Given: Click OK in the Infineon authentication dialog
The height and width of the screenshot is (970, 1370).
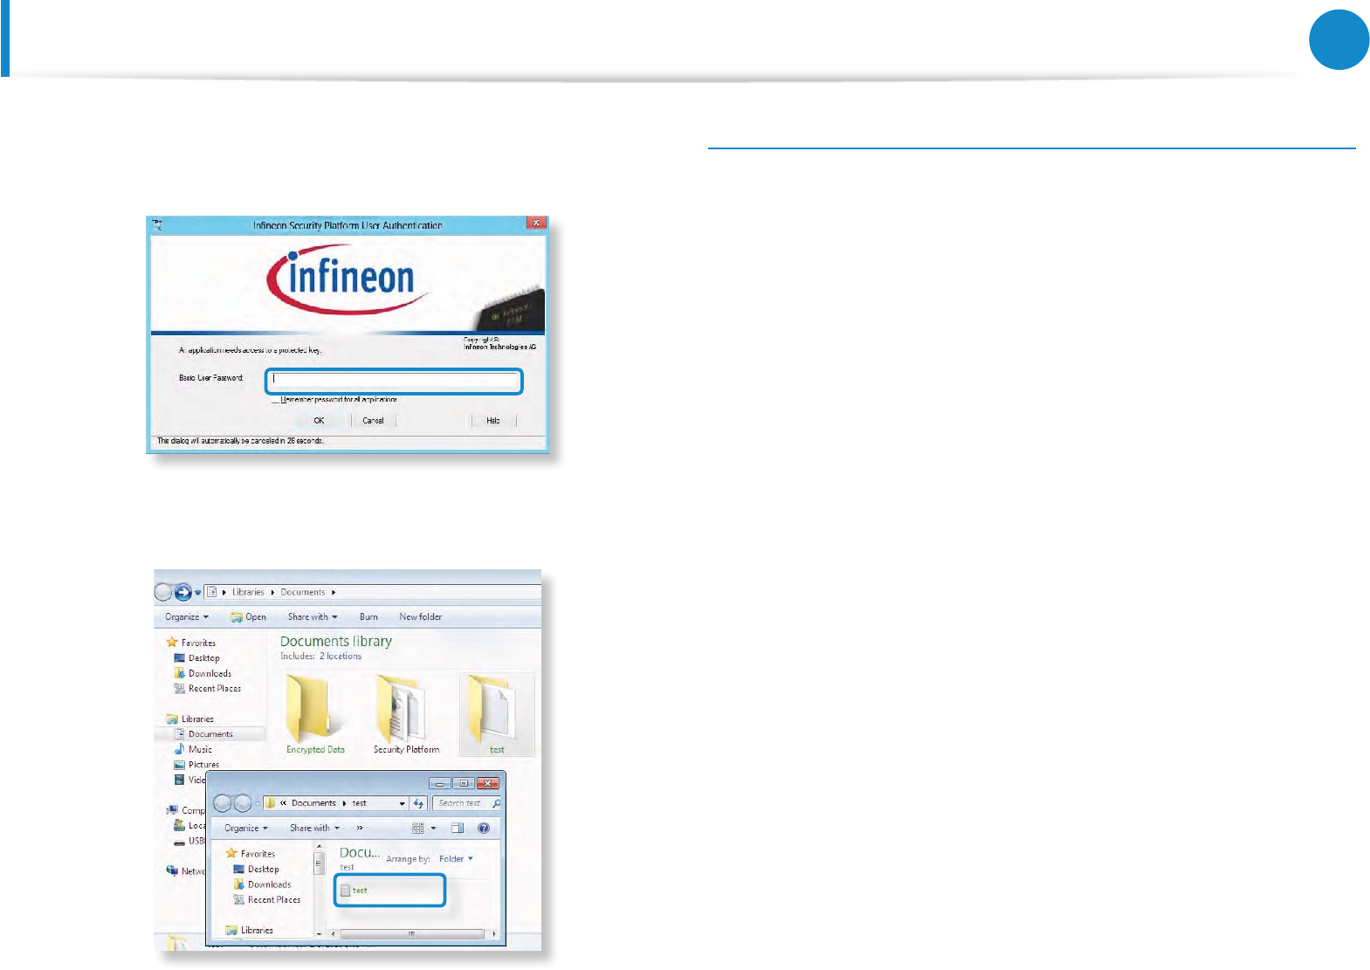Looking at the screenshot, I should point(319,421).
